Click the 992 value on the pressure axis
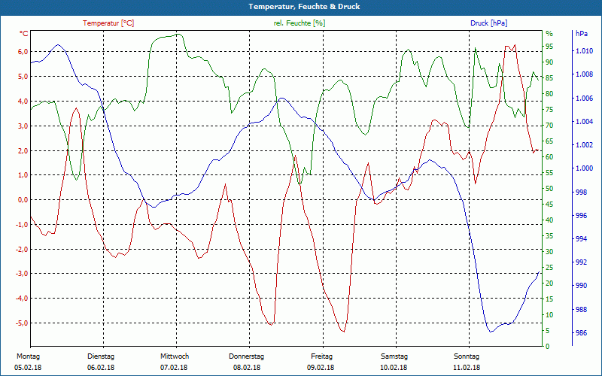The width and height of the screenshot is (602, 376). click(581, 262)
